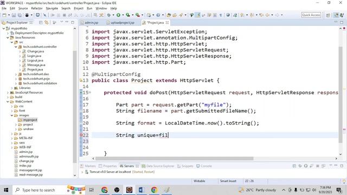Click the lightbulb tip icon in status bar
Screen dimensions: 347x195
[x=344, y=181]
